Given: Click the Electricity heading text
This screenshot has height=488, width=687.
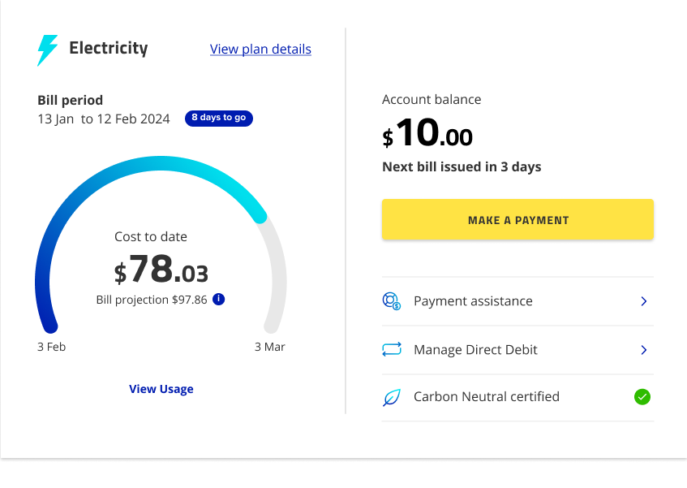Looking at the screenshot, I should [109, 49].
